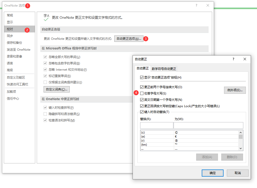Toggle 忽略包含数字的单词 checkbox
Screen dimensions: 257x188
click(45, 63)
